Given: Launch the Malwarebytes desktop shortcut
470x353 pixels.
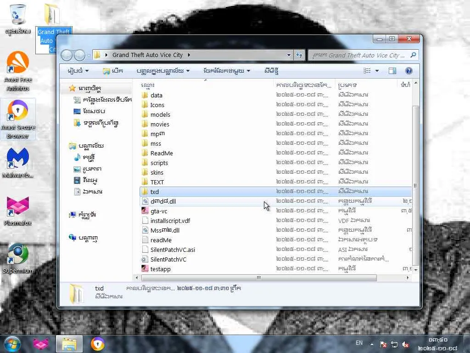Looking at the screenshot, I should 18,163.
